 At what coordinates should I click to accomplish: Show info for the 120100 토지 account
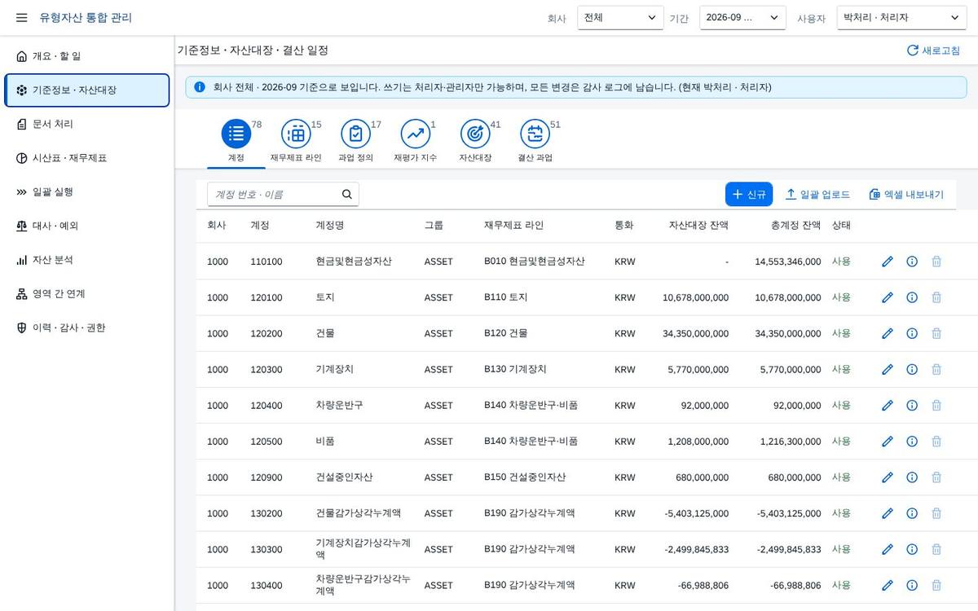coord(912,297)
